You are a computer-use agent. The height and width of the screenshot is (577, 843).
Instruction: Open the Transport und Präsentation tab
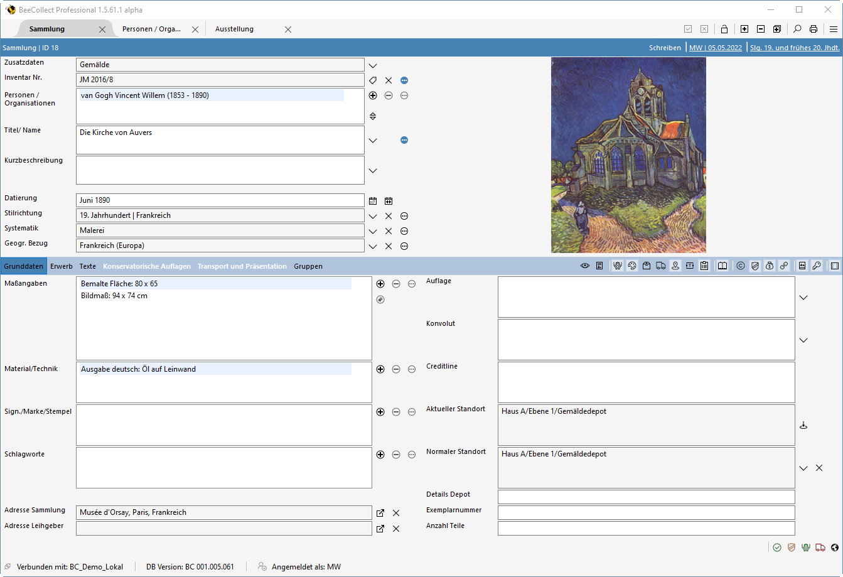point(242,266)
